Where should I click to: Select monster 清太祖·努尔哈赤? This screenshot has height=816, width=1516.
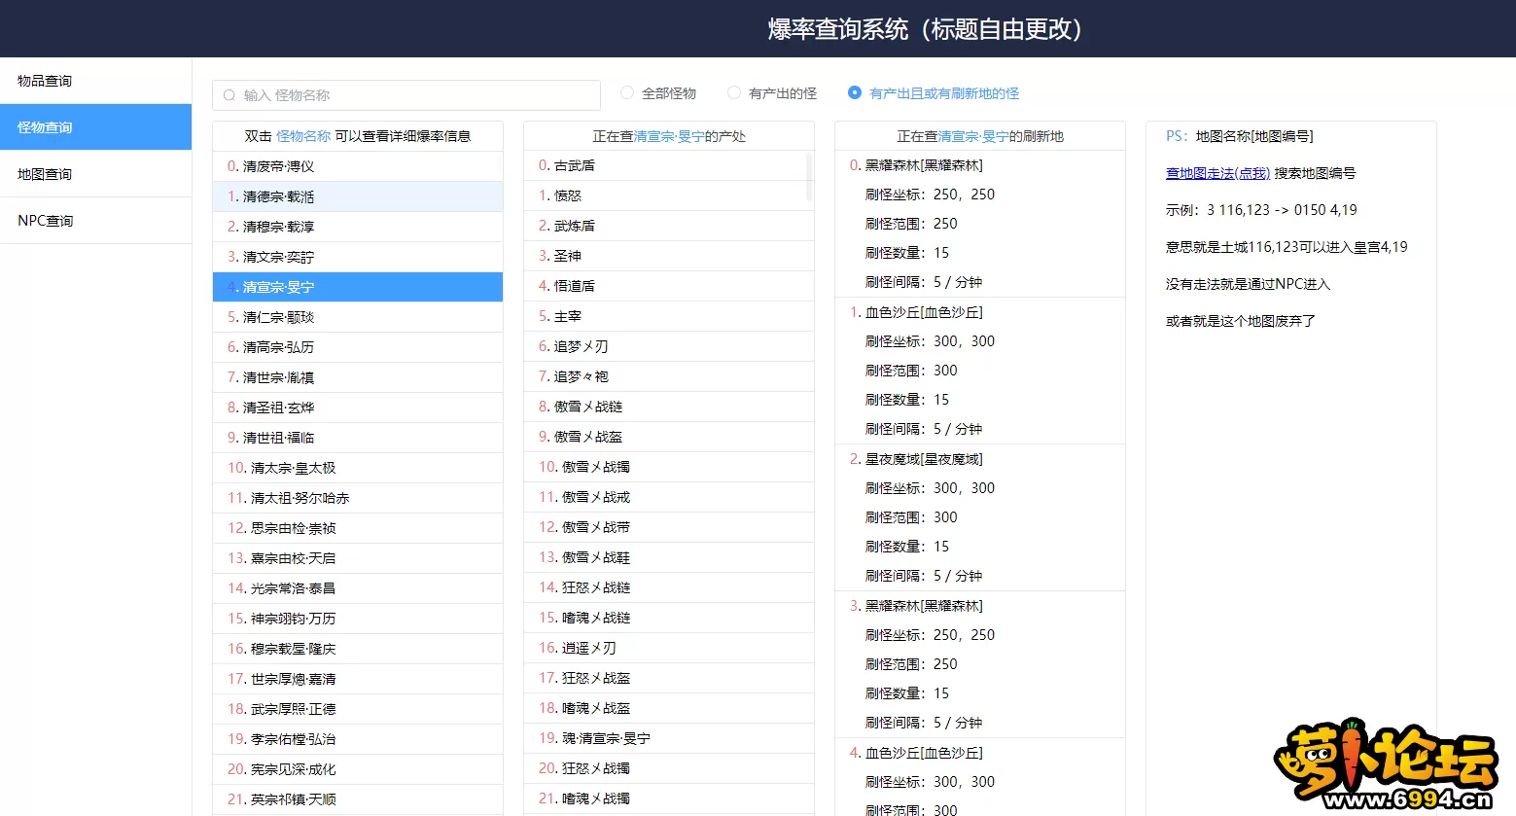[x=358, y=498]
